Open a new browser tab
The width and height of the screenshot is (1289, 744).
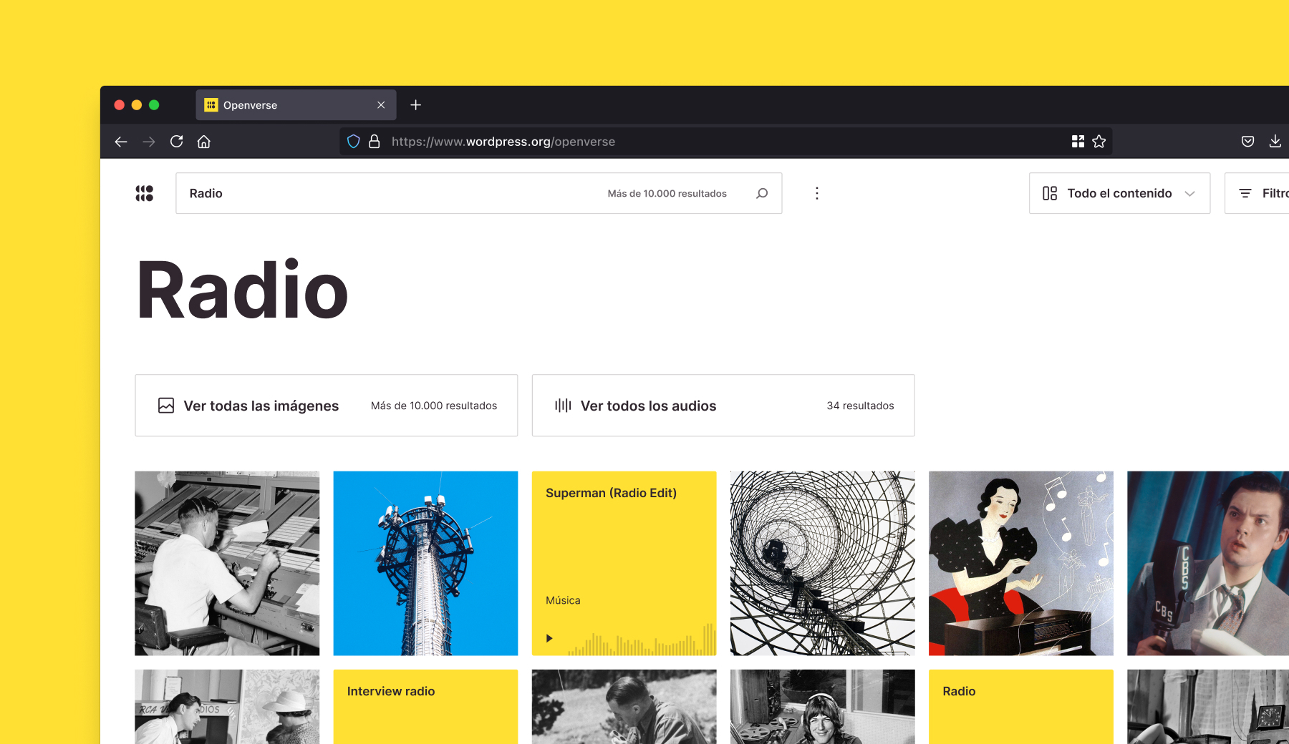click(415, 104)
